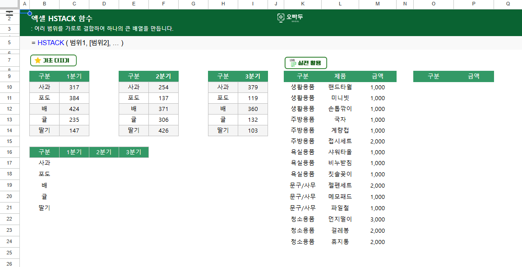Click the description line about 가로로 결합

pyautogui.click(x=102, y=29)
